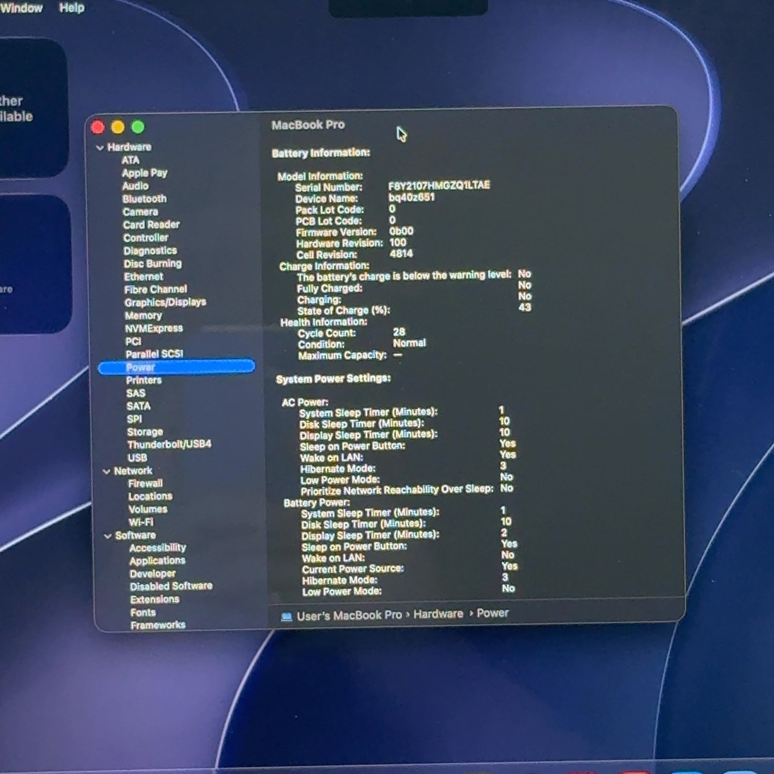
Task: Select Firewall under Network
Action: [146, 483]
